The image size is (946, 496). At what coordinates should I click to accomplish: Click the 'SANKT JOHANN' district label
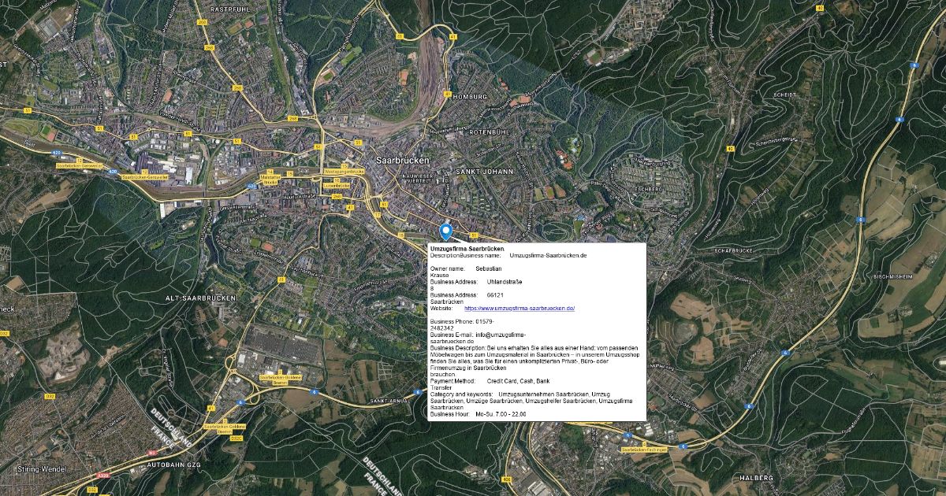(485, 171)
